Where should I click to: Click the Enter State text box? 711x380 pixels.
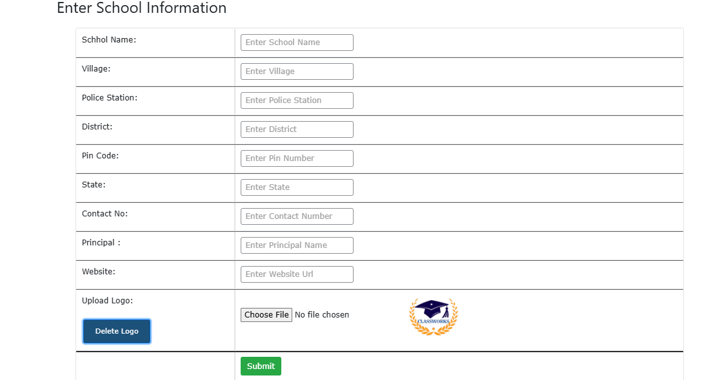click(297, 187)
